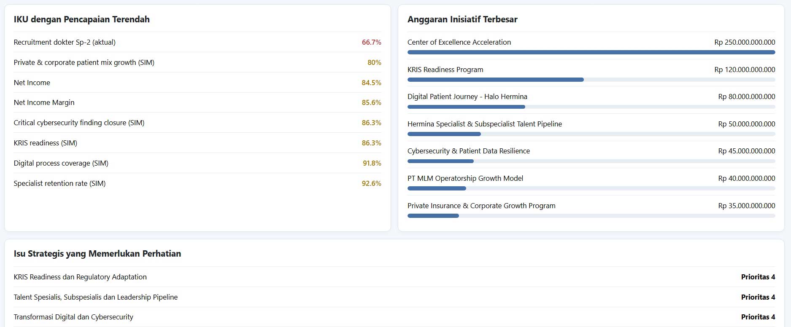
Task: Select the 'KRIS Readiness Program' initiative name
Action: click(x=445, y=70)
